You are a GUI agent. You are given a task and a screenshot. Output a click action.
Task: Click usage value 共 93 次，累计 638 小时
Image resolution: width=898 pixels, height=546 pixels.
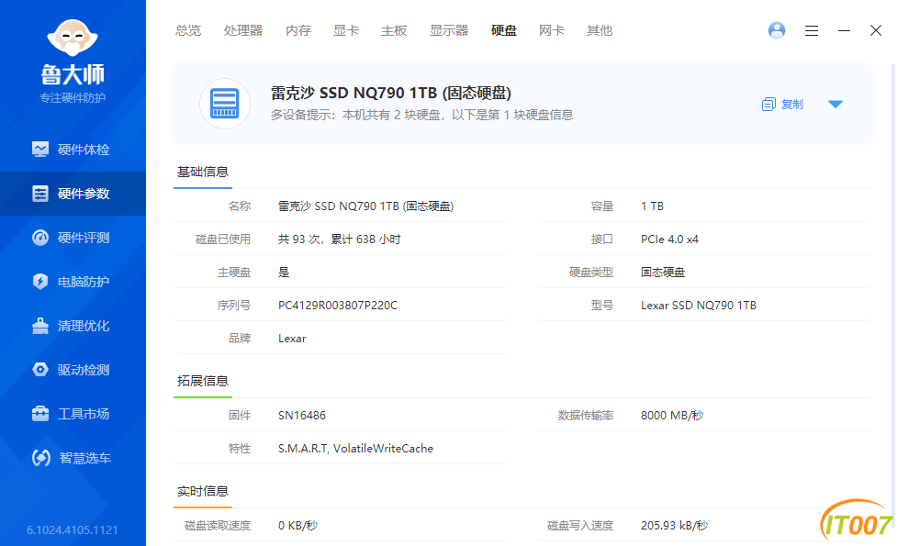(340, 240)
